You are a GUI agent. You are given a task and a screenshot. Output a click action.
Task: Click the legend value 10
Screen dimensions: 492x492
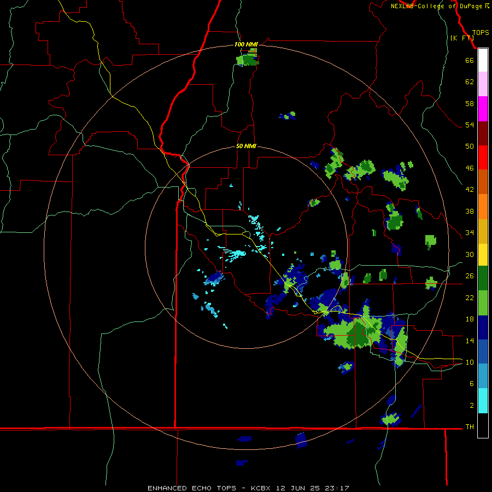(x=470, y=362)
